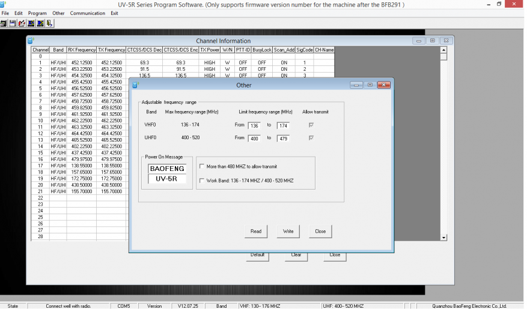
Task: Click CTCSS Dec value 69.3 in channel 1
Action: 145,62
